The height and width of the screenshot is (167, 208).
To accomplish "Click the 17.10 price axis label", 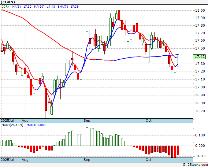I will [200, 79].
